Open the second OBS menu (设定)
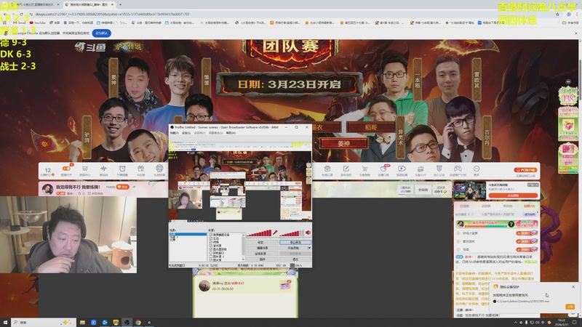This screenshot has width=582, height=327. [186, 133]
